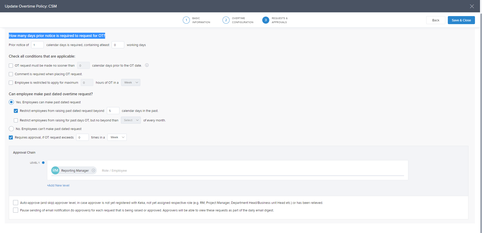Open the Select day of month dropdown
Screen dimensions: 482x233
point(131,120)
